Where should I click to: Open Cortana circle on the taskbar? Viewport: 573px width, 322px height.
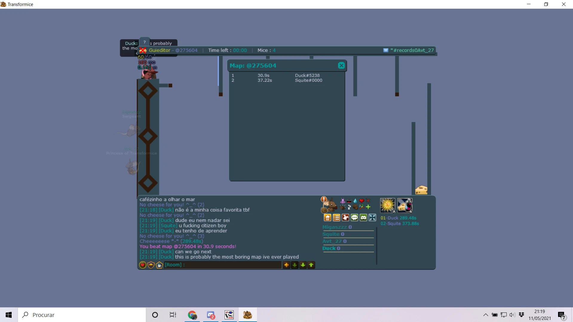[155, 315]
